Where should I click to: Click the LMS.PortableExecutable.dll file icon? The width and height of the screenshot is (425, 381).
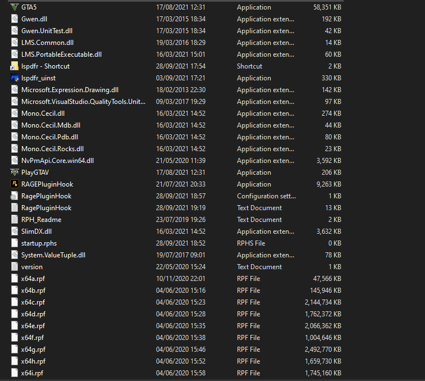click(15, 55)
